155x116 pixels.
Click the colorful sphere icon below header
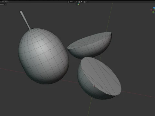click(x=78, y=4)
